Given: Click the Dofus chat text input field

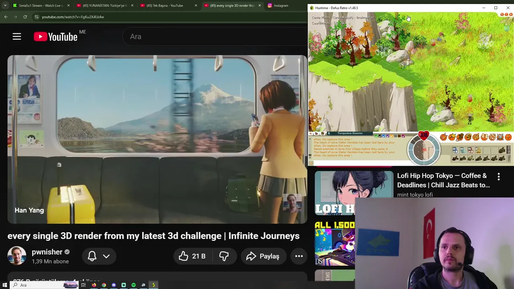Looking at the screenshot, I should pos(360,163).
